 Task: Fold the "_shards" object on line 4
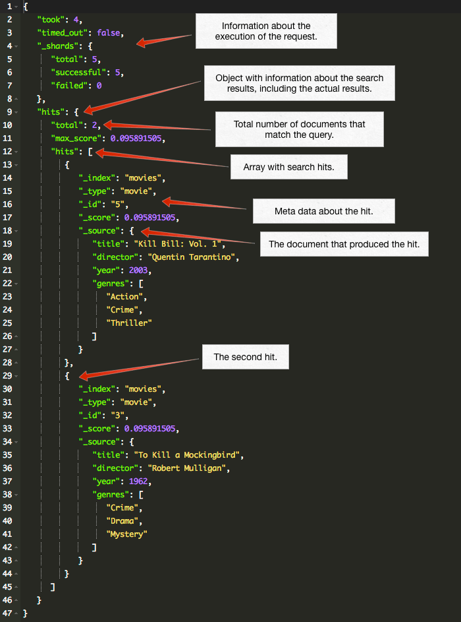coord(16,46)
